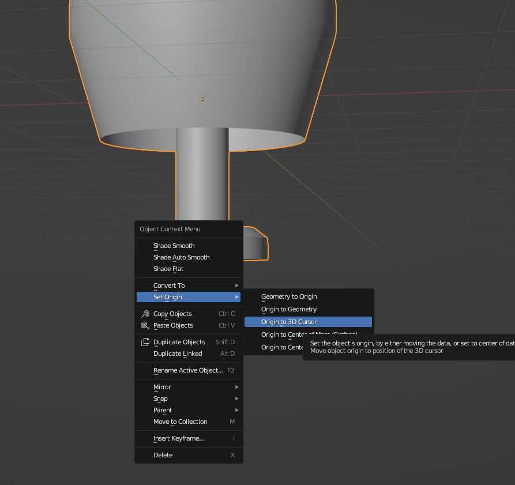Screen dimensions: 515x485
Task: Select Geometry to Origin option
Action: pyautogui.click(x=308, y=296)
